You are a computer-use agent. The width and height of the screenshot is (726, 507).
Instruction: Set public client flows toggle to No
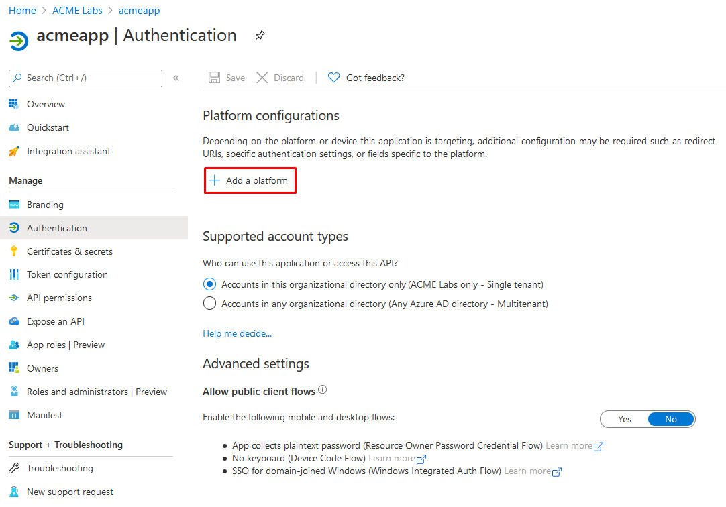[x=671, y=419]
